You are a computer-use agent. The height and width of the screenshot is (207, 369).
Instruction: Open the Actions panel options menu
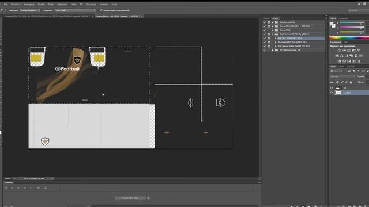point(326,18)
